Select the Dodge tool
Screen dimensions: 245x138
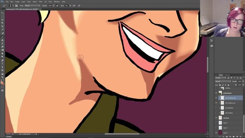[2, 57]
